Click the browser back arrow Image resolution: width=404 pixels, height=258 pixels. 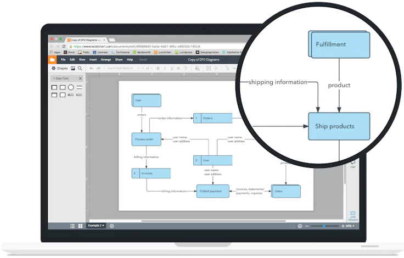52,47
